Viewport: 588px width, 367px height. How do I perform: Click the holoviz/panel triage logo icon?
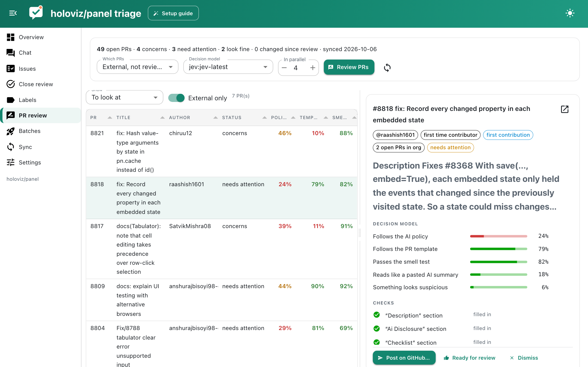[x=36, y=13]
